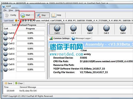Switch to the Common Settings tab
The image size is (133, 99).
pos(60,38)
